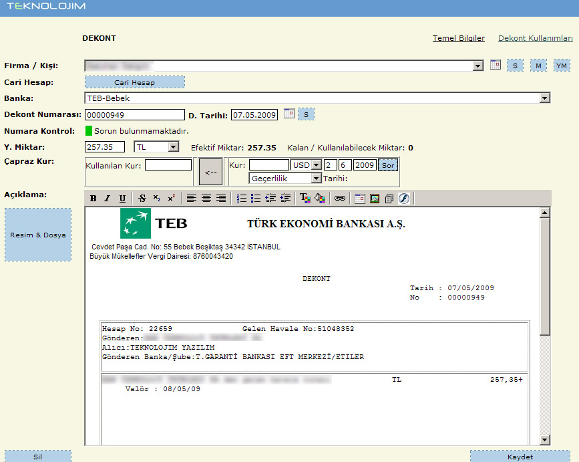Apply superscript formatting

coord(172,199)
